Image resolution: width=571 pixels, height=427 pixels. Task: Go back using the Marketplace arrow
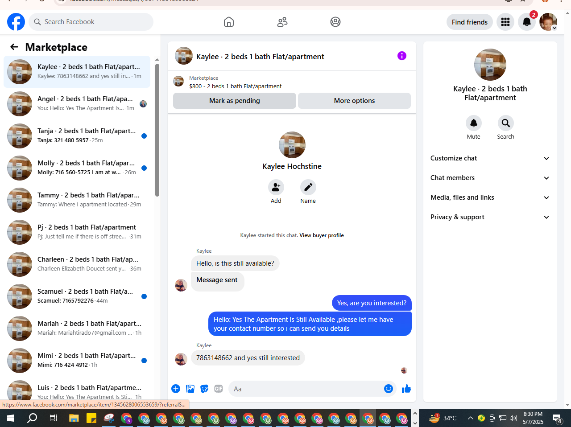(x=14, y=47)
